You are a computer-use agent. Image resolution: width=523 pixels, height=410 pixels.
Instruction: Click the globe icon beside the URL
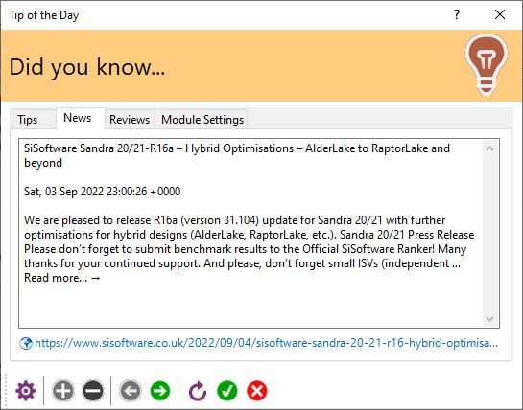tap(26, 343)
